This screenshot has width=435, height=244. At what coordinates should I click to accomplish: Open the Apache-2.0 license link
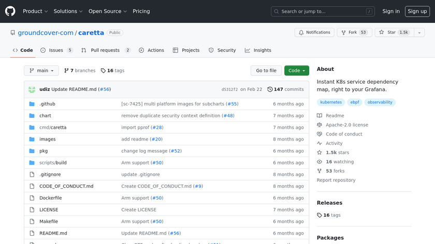coord(346,125)
